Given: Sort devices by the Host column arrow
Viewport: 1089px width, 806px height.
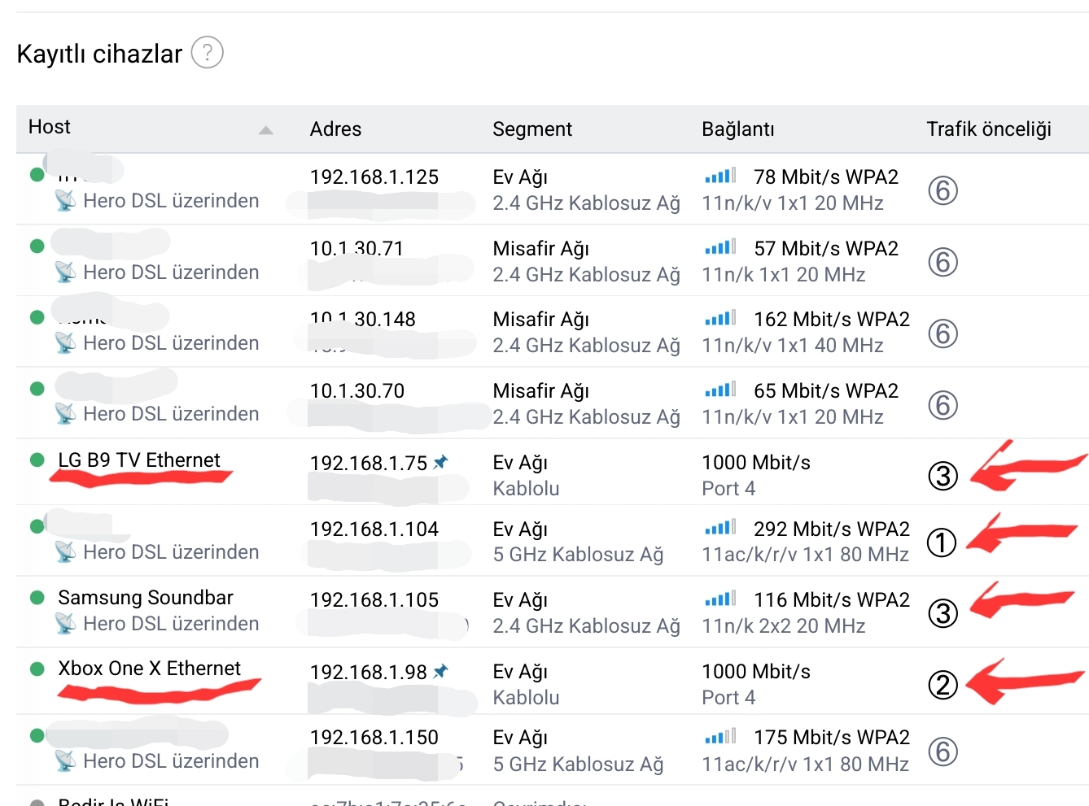Looking at the screenshot, I should (265, 130).
